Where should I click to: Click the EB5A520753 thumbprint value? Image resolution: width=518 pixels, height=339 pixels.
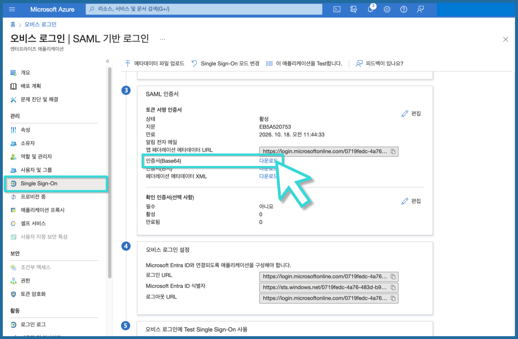pyautogui.click(x=275, y=127)
